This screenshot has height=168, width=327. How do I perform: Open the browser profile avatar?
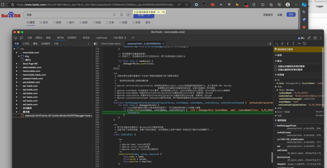(288, 5)
